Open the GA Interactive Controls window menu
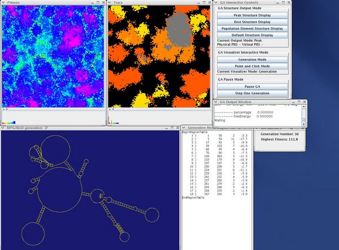Viewport: 339px width, 250px height. coord(216,3)
